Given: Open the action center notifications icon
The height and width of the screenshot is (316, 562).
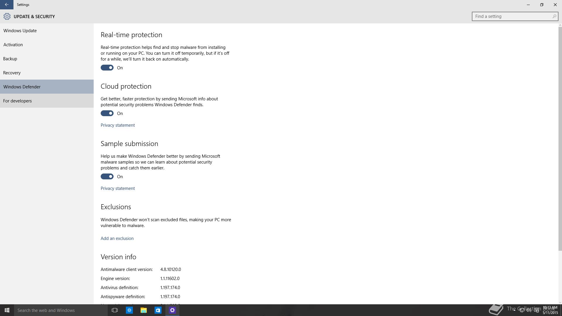Looking at the screenshot, I should (537, 310).
